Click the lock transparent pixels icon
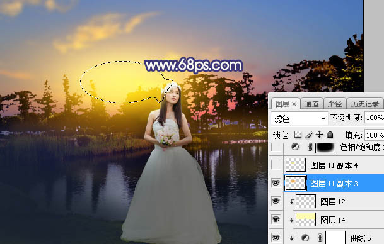 click(298, 135)
